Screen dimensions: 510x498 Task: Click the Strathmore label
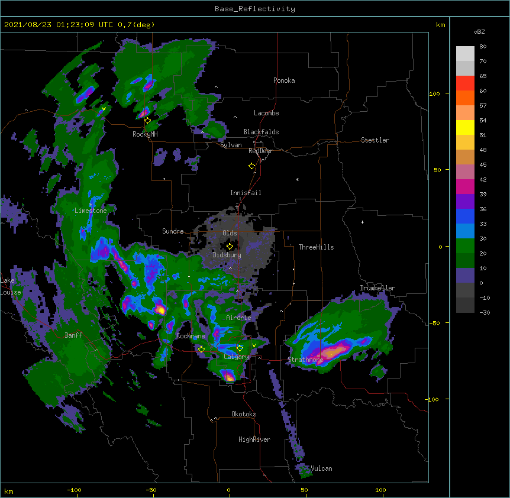coord(305,360)
